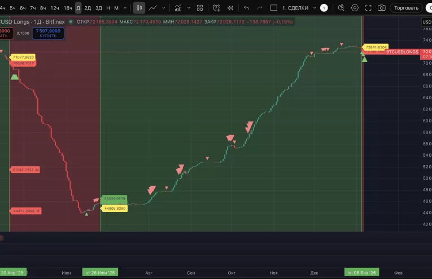Switch to the 12ч timeframe

(55, 8)
